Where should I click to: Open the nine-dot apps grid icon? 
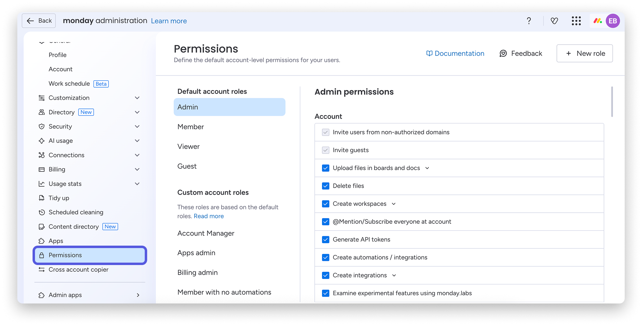pos(576,21)
